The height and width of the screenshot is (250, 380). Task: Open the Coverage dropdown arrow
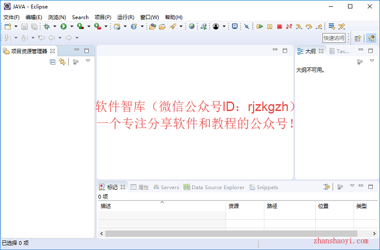coord(89,26)
